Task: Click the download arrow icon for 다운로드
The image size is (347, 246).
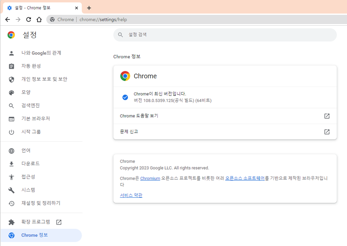Action: point(11,164)
